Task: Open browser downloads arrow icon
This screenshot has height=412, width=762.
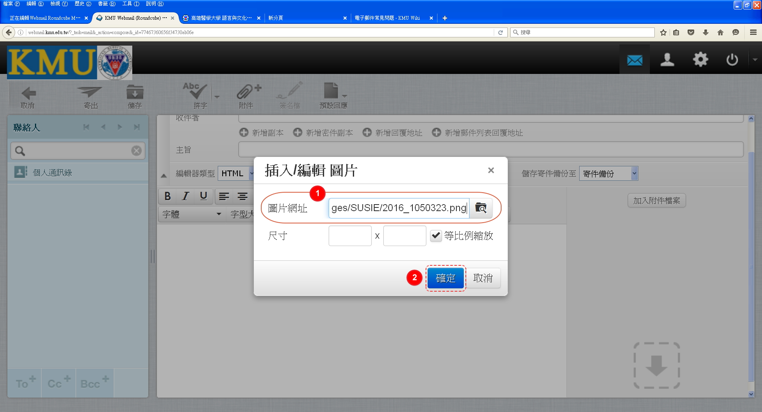Action: pyautogui.click(x=706, y=32)
